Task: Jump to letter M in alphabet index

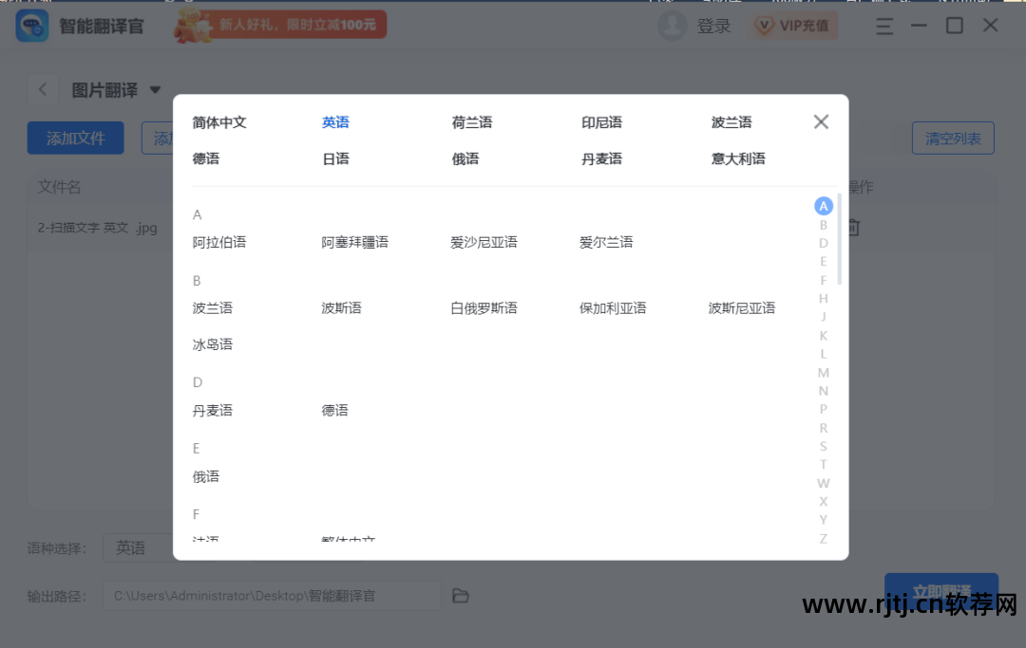Action: (823, 373)
